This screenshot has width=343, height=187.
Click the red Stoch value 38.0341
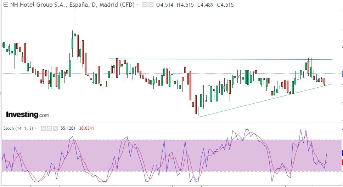click(86, 128)
